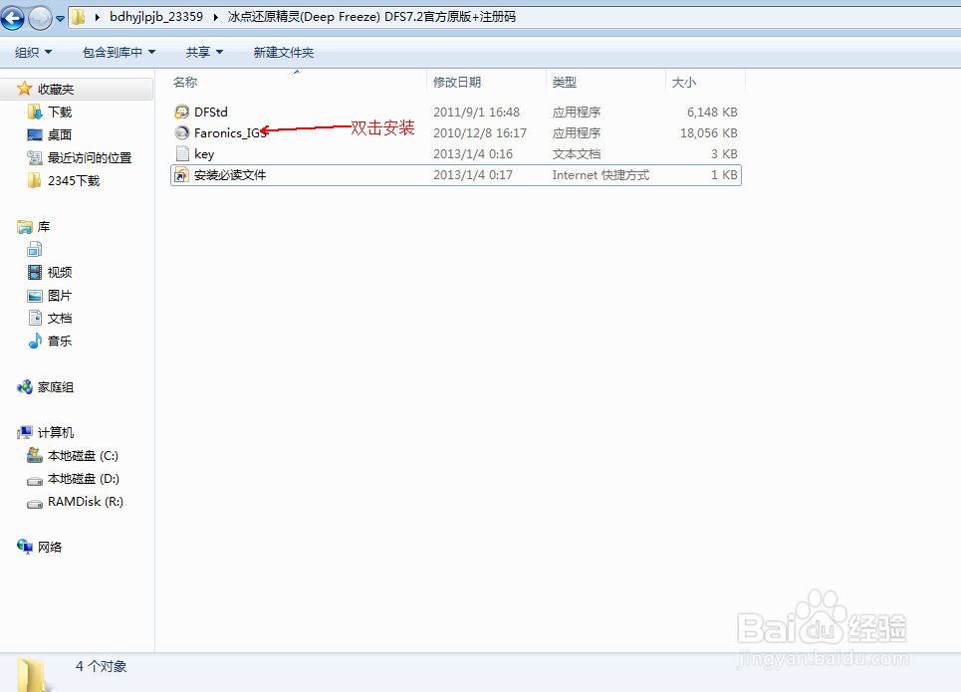Screen dimensions: 961x692
Task: Open 下载 in favorites
Action: 60,113
